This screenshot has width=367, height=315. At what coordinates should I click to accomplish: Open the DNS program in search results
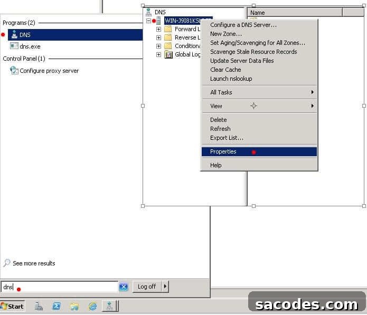(x=75, y=35)
